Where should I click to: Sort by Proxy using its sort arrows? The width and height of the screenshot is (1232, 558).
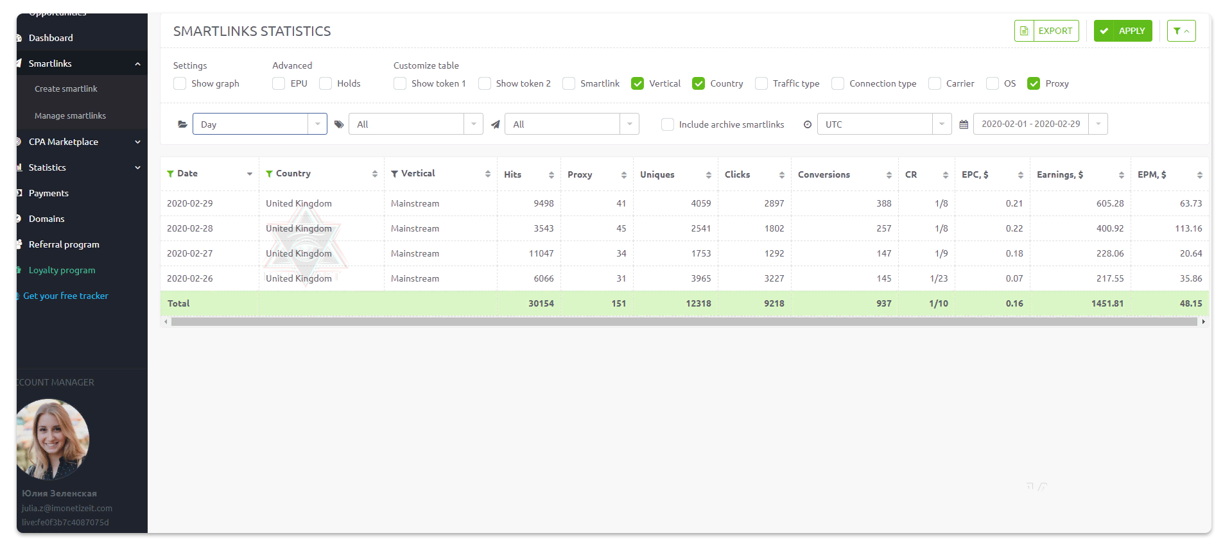tap(624, 175)
